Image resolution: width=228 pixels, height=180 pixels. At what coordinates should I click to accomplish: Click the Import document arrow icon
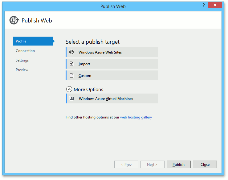coord(71,64)
